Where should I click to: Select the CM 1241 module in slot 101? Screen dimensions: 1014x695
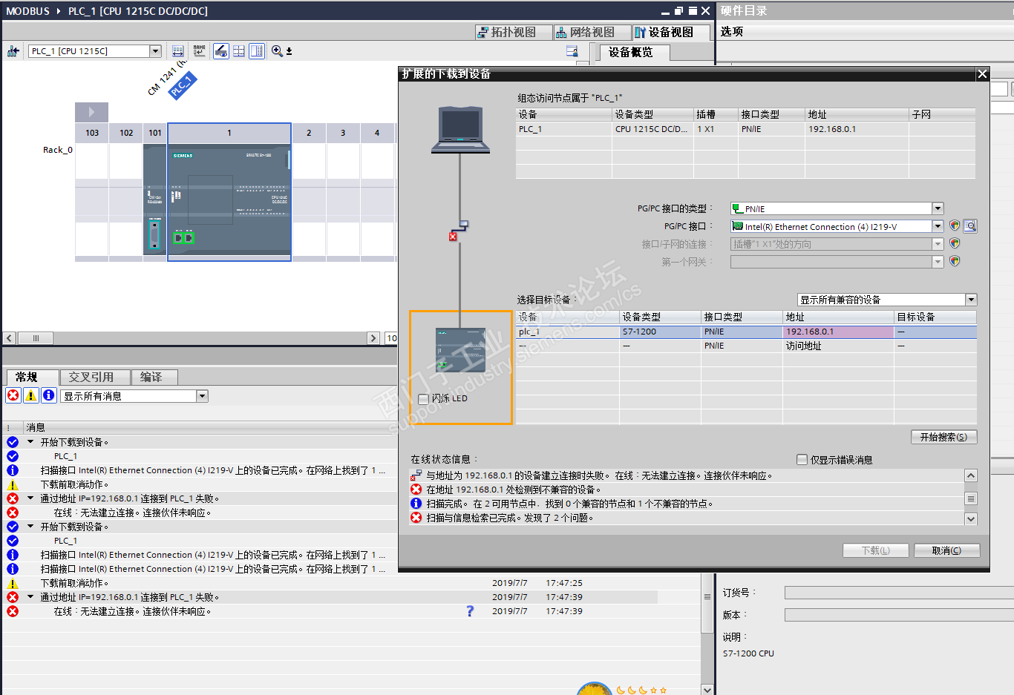point(154,200)
